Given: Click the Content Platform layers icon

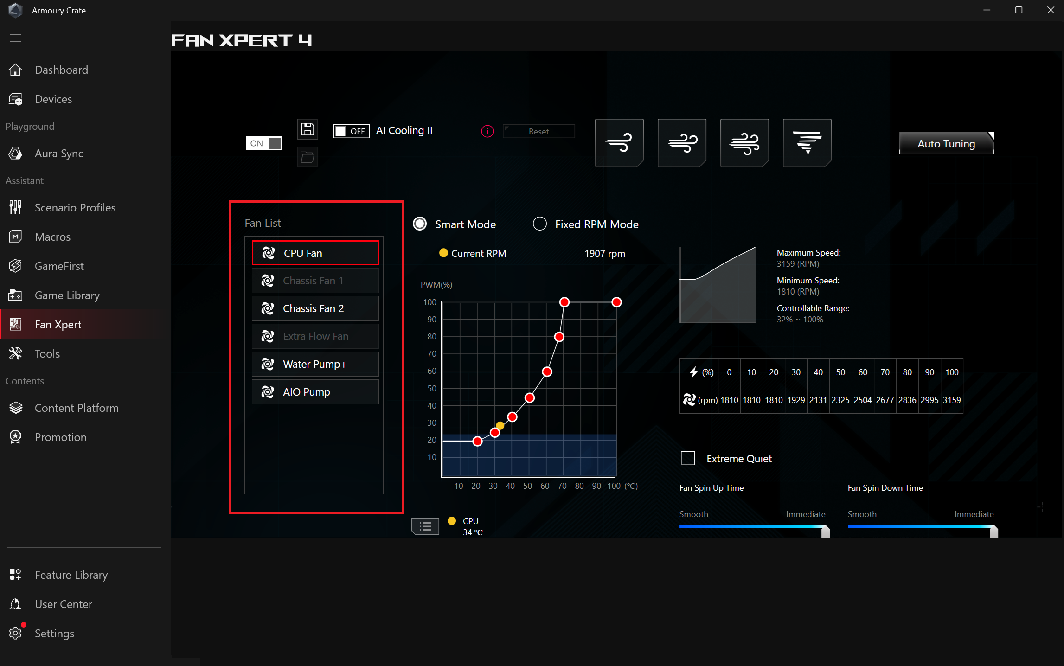Looking at the screenshot, I should 16,408.
